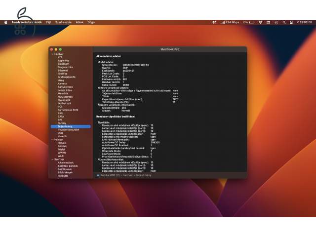Select Ethernet in the sidebar
316x237 pixels.
pos(63,71)
